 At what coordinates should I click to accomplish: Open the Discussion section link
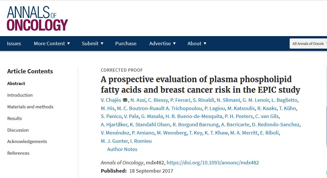18,130
